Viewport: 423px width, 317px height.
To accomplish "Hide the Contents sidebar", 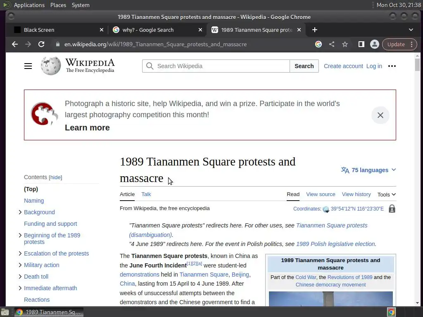I will click(x=55, y=177).
